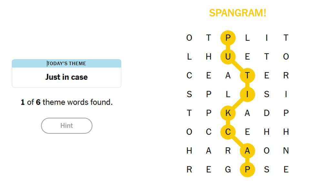309x186 pixels.
Task: Choose the letter G tile
Action: [x=228, y=170]
